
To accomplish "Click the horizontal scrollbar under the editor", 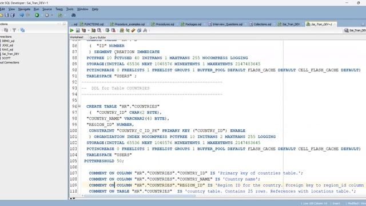I will [x=140, y=196].
